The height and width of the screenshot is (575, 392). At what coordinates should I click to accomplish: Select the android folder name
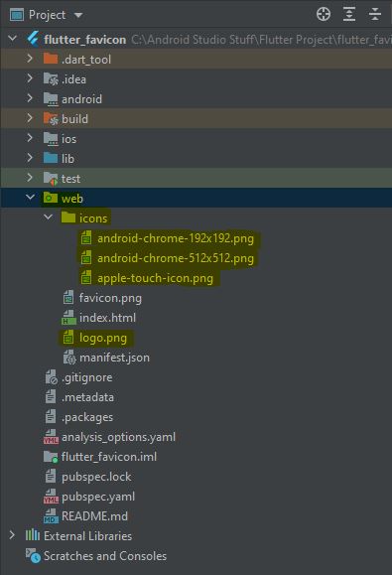pyautogui.click(x=81, y=99)
